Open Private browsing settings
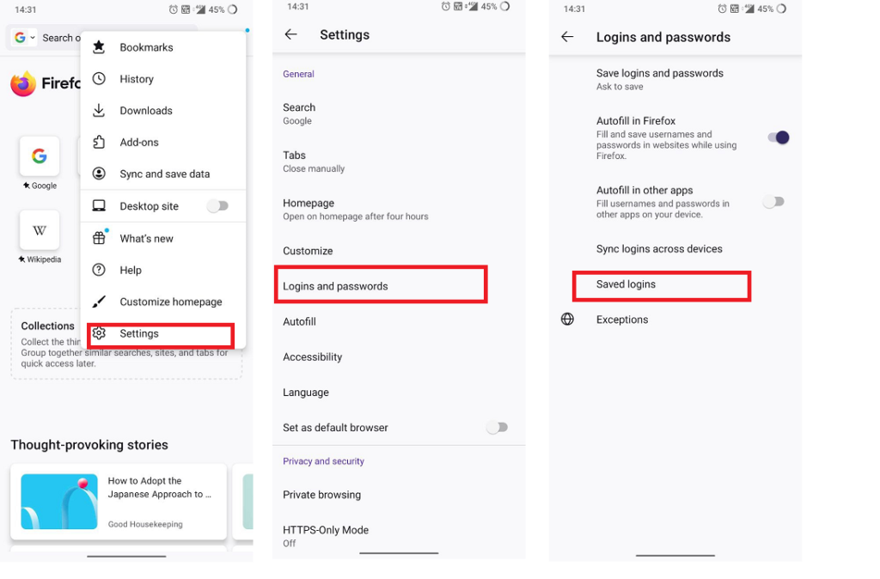The height and width of the screenshot is (579, 880). (323, 495)
